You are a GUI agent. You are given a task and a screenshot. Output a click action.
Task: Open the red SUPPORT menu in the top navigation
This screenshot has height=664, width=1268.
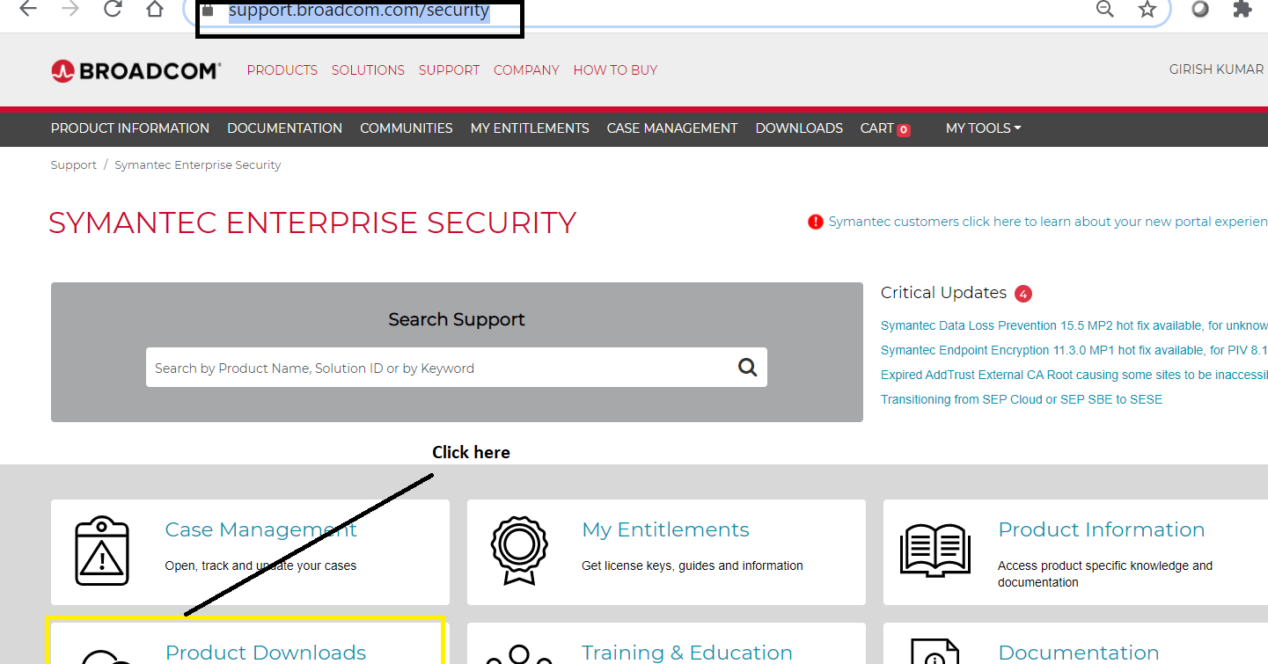pos(450,70)
